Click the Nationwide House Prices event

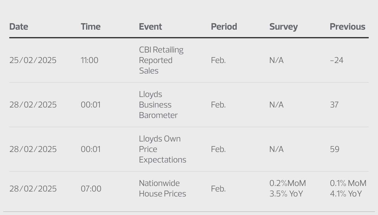[x=162, y=188]
